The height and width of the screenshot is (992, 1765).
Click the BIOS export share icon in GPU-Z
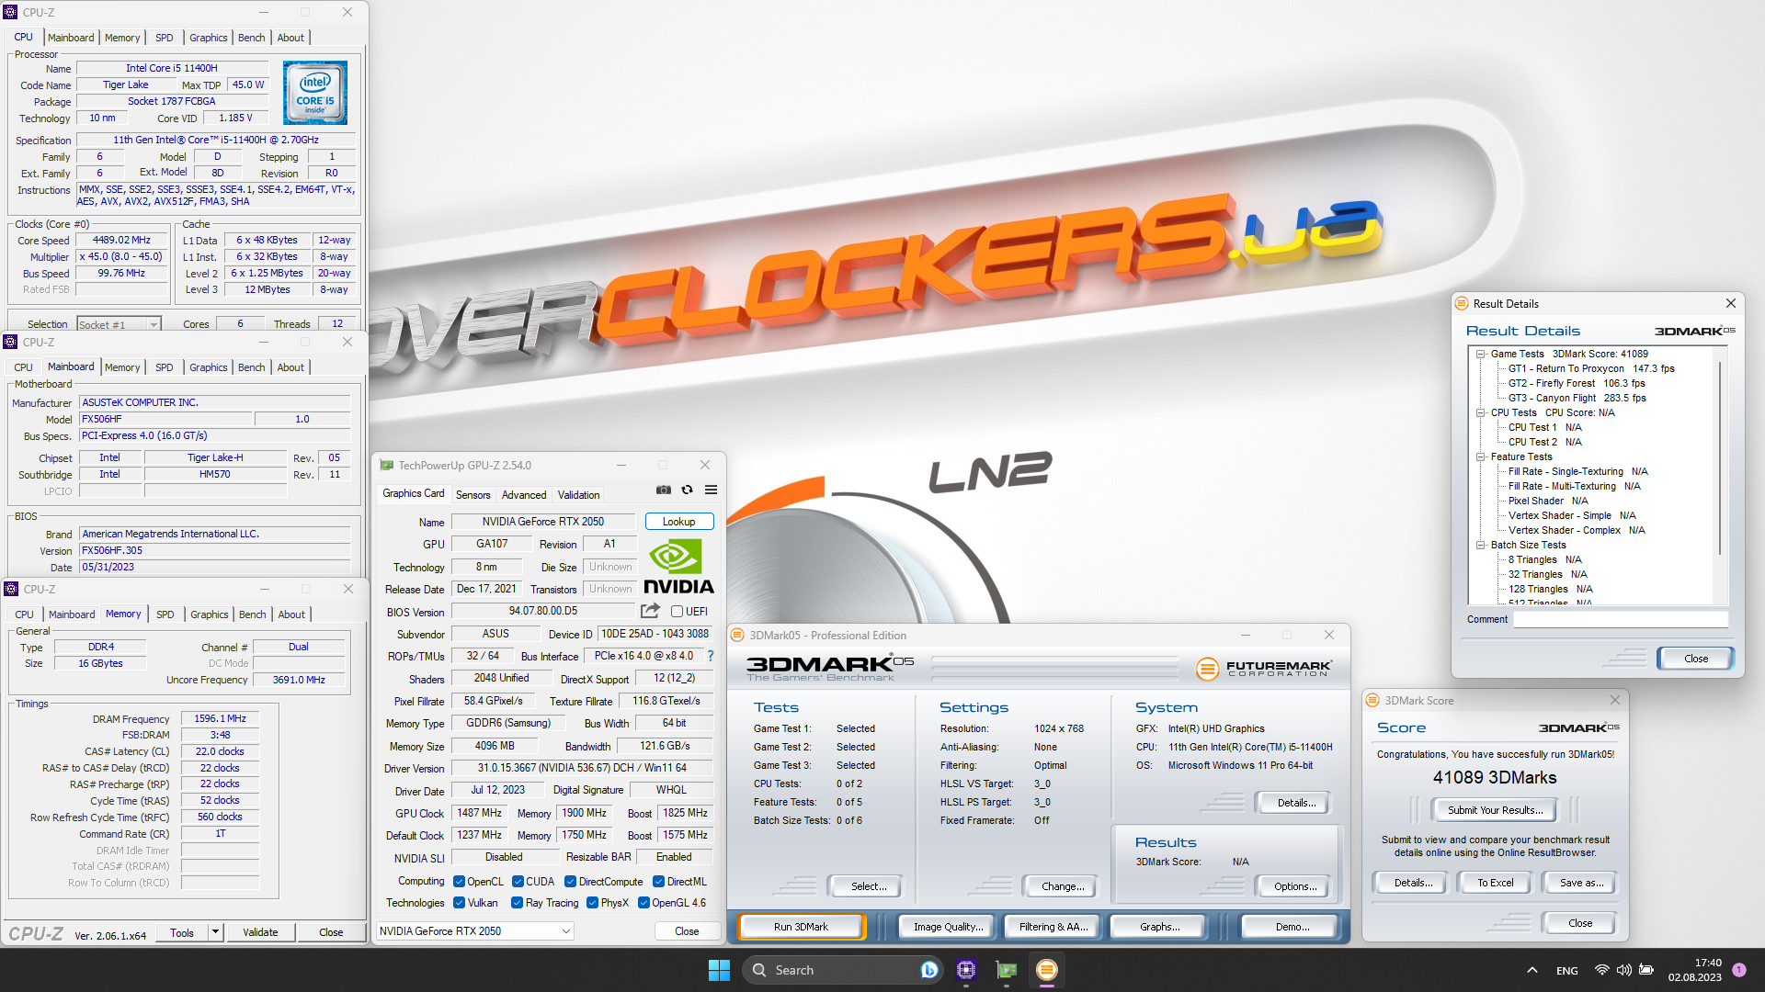650,611
